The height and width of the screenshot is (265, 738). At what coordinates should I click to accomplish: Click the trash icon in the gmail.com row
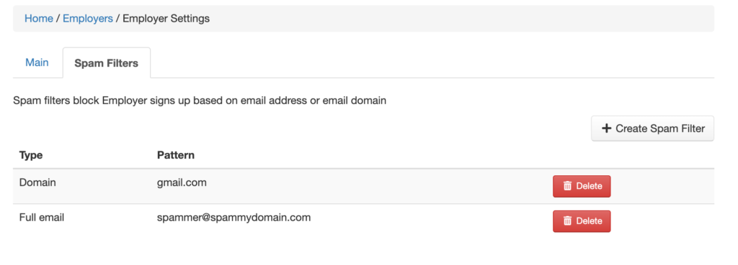[568, 186]
